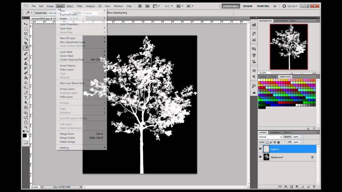Image resolution: width=342 pixels, height=192 pixels.
Task: Open the Opacity slider arrow
Action: [x=302, y=137]
